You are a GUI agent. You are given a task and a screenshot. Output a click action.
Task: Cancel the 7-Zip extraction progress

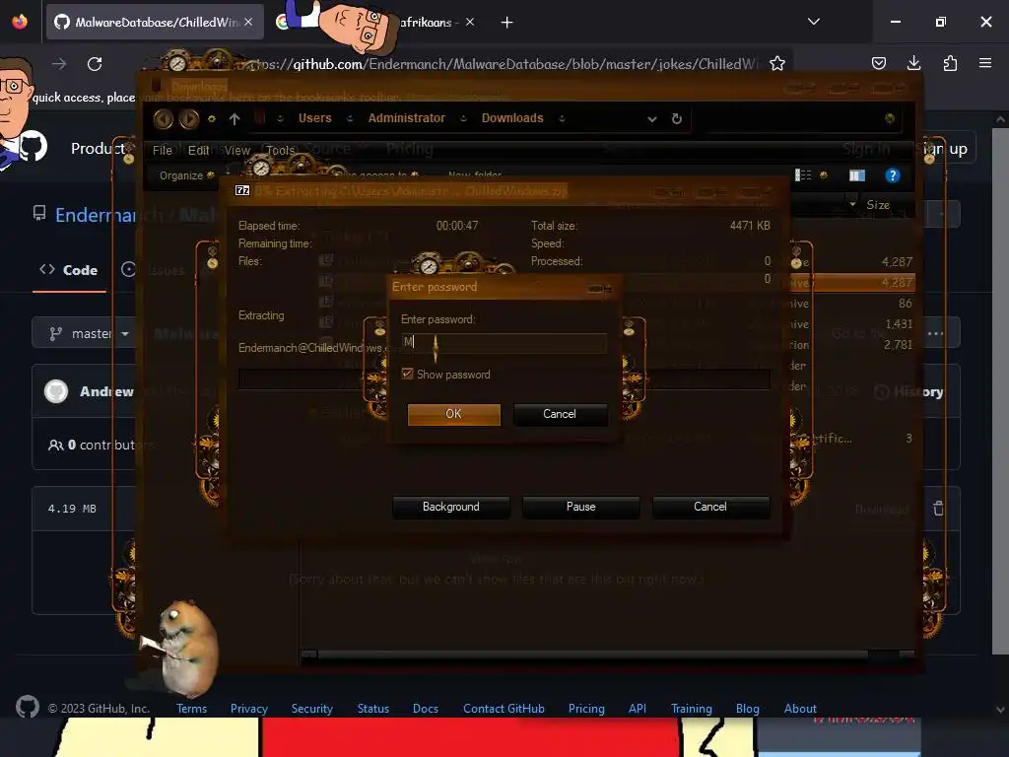click(x=710, y=507)
